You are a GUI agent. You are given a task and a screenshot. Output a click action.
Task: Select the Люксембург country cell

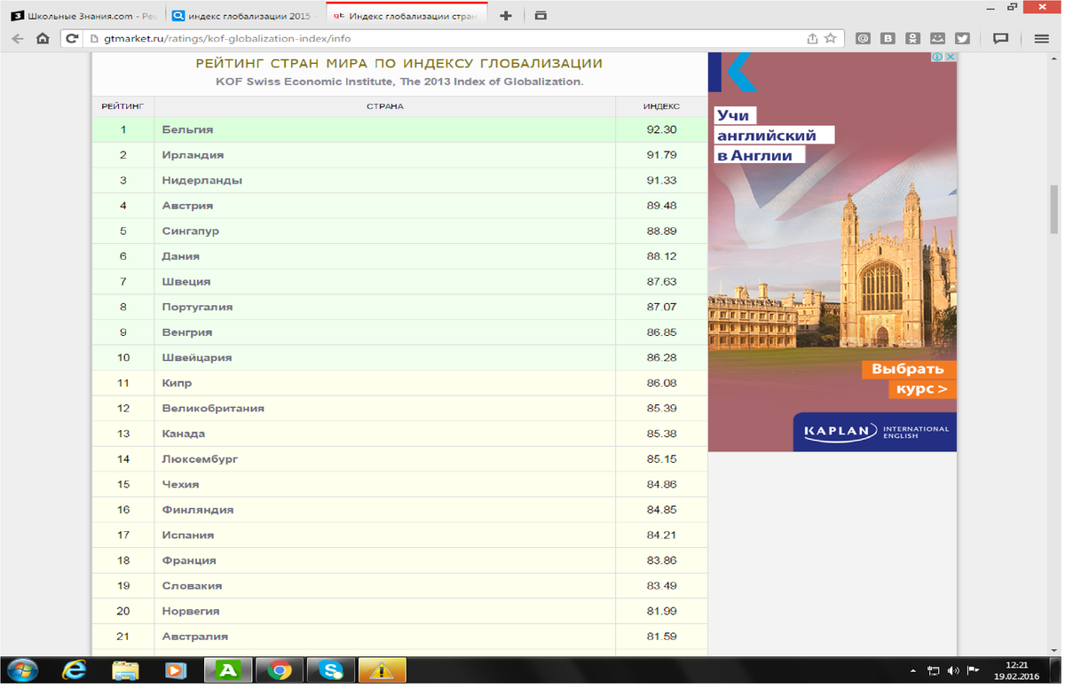[x=384, y=459]
